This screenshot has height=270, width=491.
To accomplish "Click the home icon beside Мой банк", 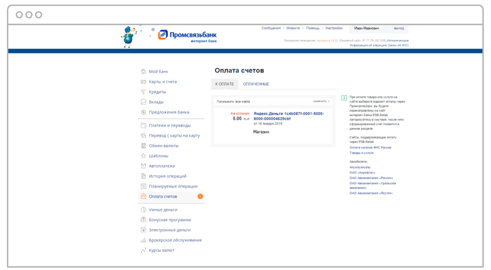I will tap(143, 71).
